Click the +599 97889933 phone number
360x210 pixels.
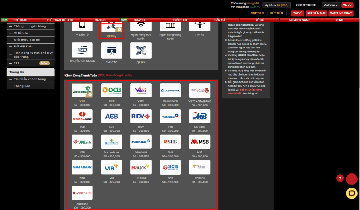tap(306, 5)
